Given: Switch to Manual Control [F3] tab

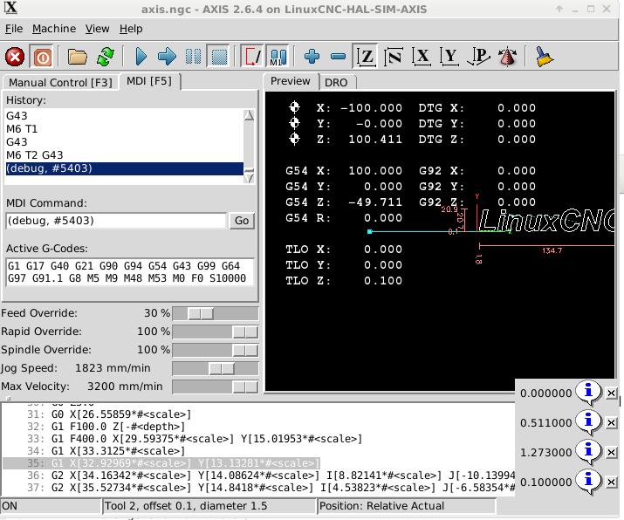Looking at the screenshot, I should [60, 82].
